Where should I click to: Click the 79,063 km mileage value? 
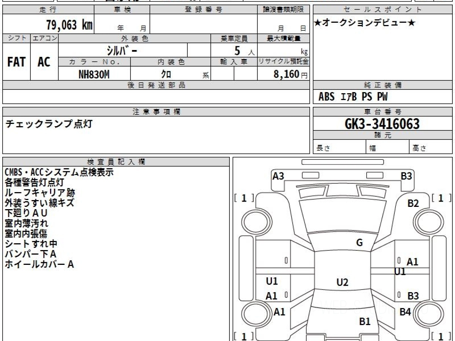coord(69,25)
